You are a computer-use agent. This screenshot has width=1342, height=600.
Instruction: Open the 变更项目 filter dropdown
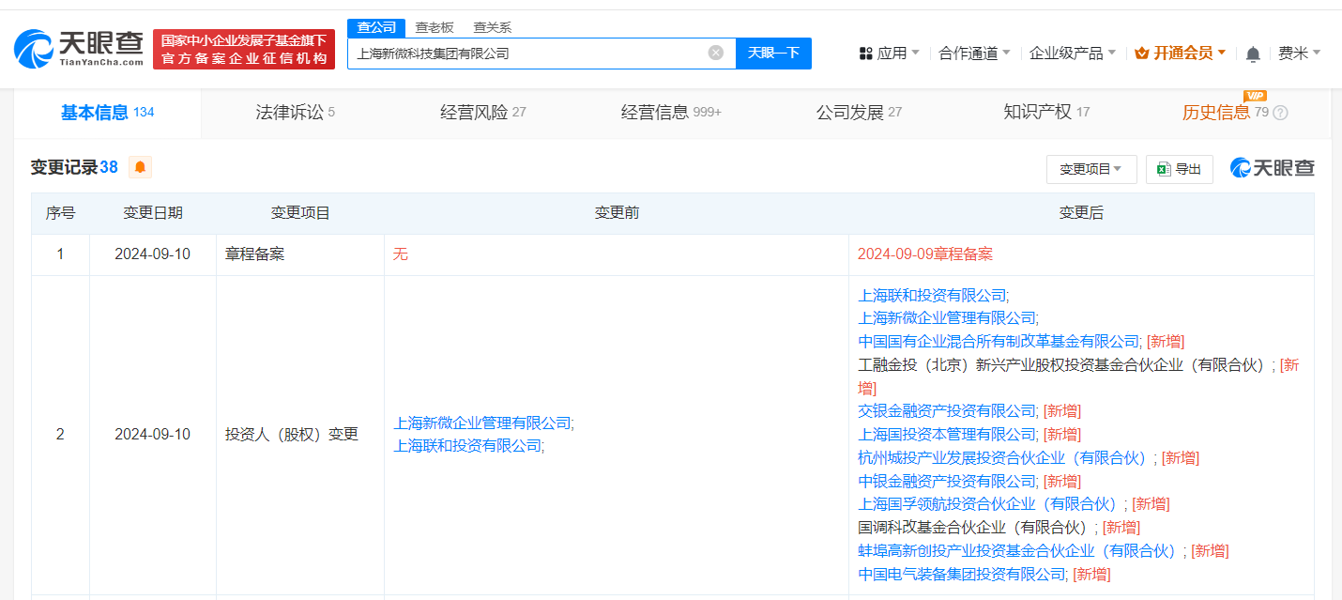[x=1091, y=169]
